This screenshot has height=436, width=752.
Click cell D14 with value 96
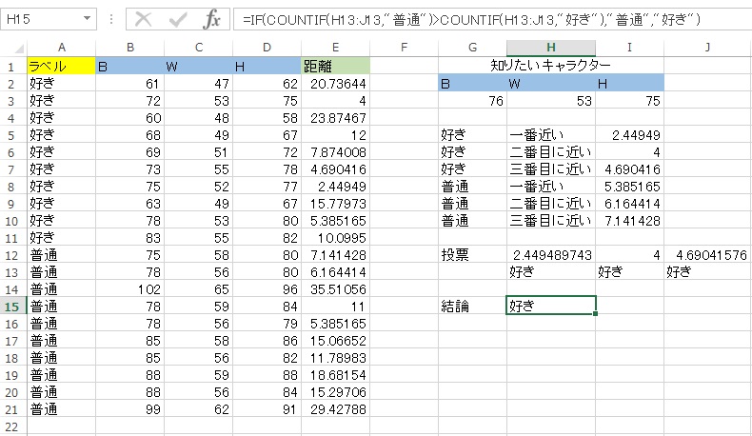(x=267, y=289)
